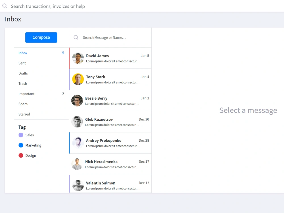Open the message from Bessie Berry
The height and width of the screenshot is (213, 284).
(x=110, y=101)
